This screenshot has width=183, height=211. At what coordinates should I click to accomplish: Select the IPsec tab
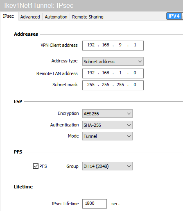pyautogui.click(x=9, y=16)
